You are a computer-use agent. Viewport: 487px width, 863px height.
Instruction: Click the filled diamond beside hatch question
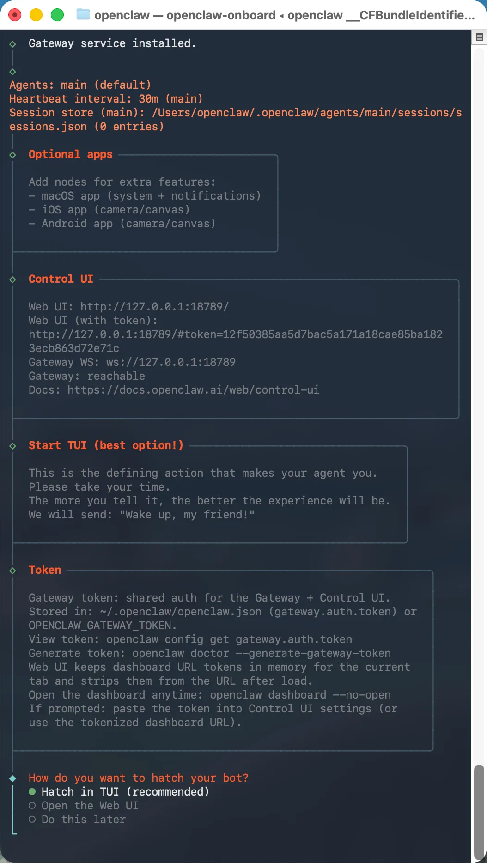pos(12,778)
